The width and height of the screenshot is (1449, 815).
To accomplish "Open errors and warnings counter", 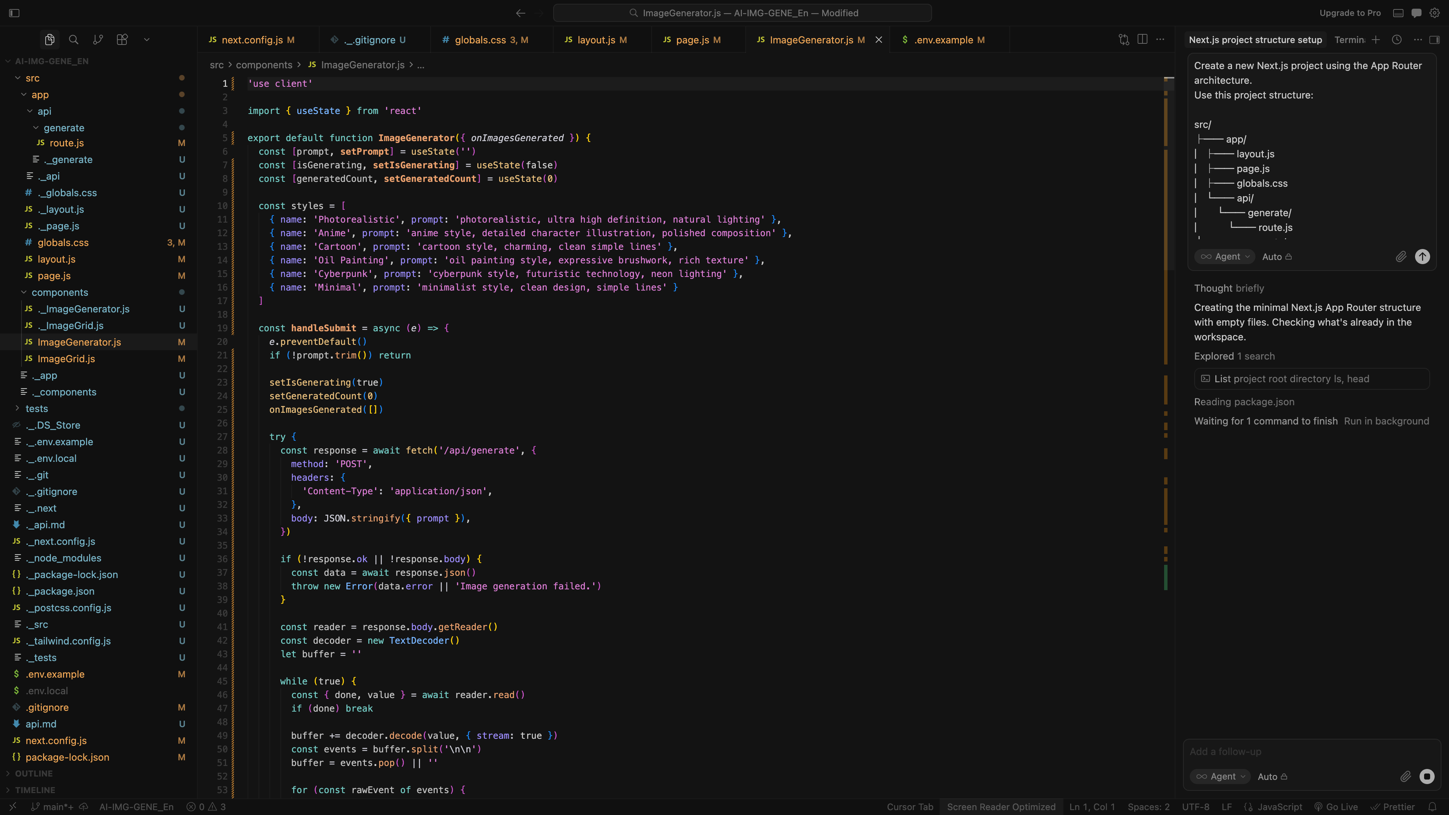I will tap(206, 807).
